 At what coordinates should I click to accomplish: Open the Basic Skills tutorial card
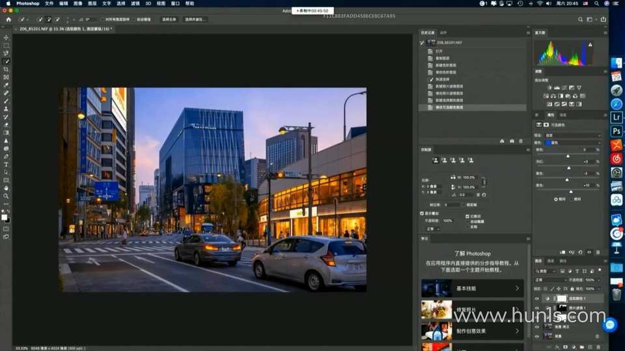[x=472, y=288]
